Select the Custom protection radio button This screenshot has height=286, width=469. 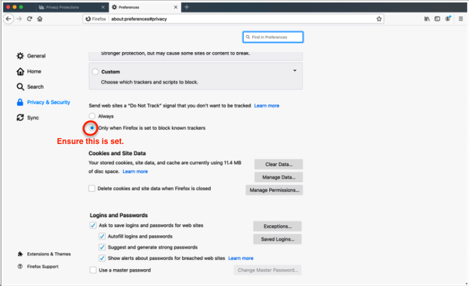point(95,72)
